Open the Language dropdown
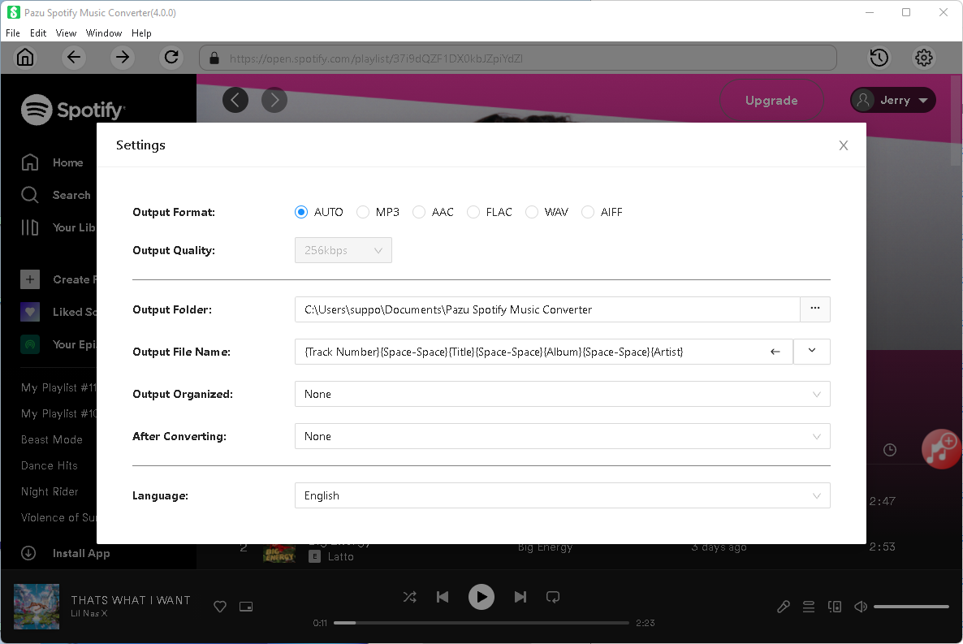Viewport: 963px width, 644px height. click(x=562, y=495)
